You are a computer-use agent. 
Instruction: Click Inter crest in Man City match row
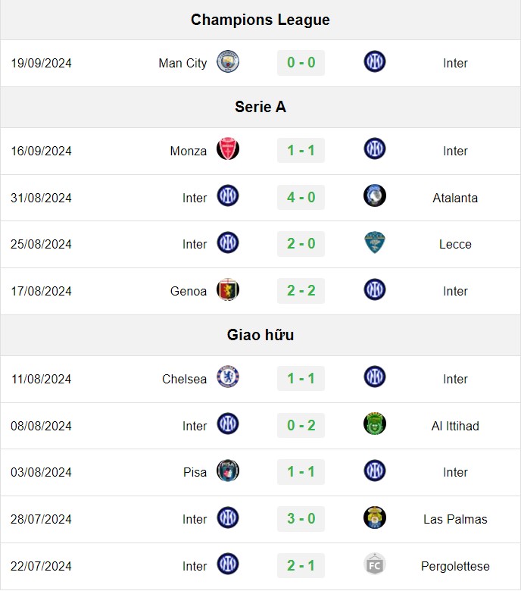[375, 61]
